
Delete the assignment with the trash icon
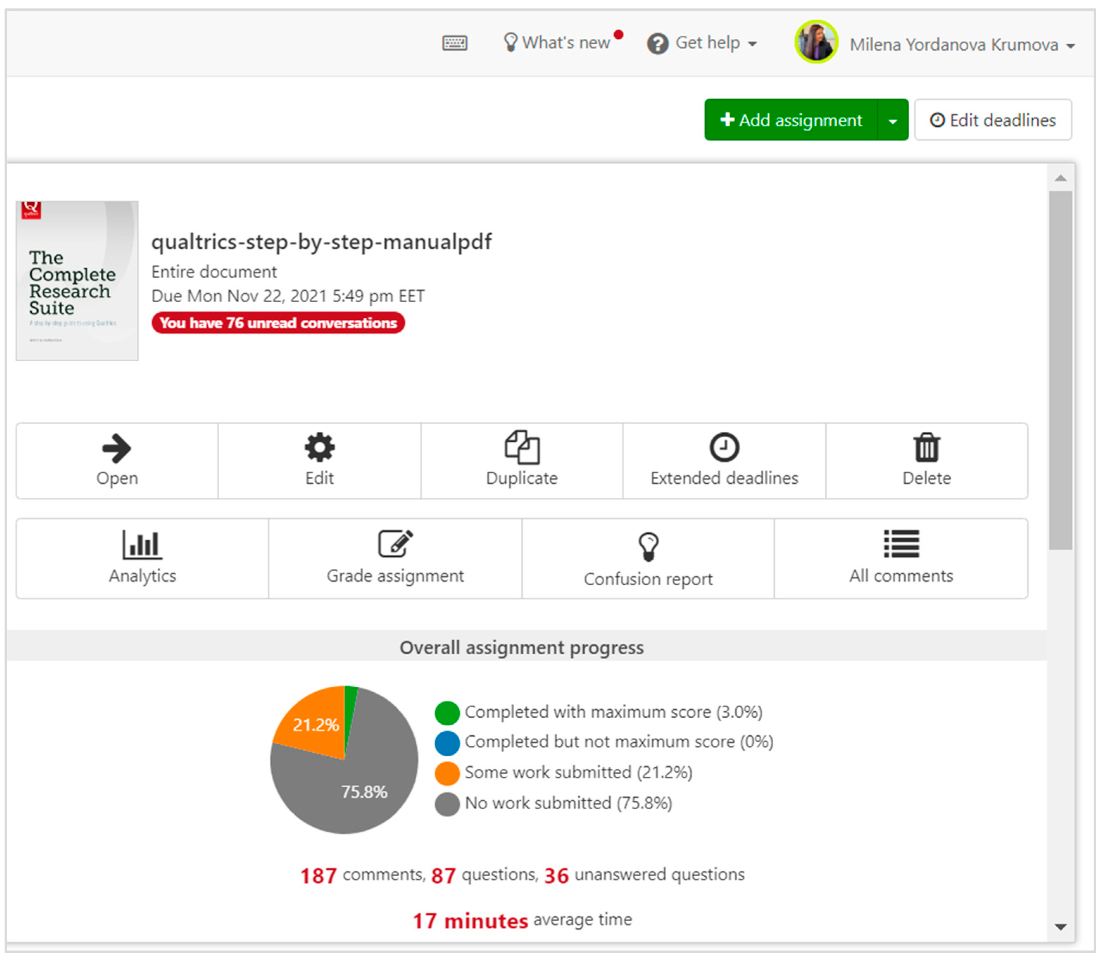(x=926, y=448)
